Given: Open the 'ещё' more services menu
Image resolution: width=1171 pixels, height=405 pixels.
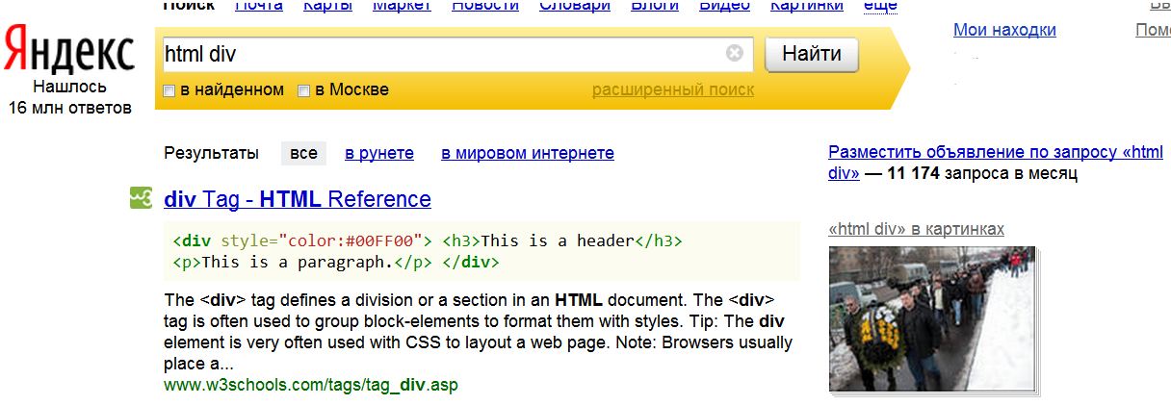Looking at the screenshot, I should pos(880,6).
